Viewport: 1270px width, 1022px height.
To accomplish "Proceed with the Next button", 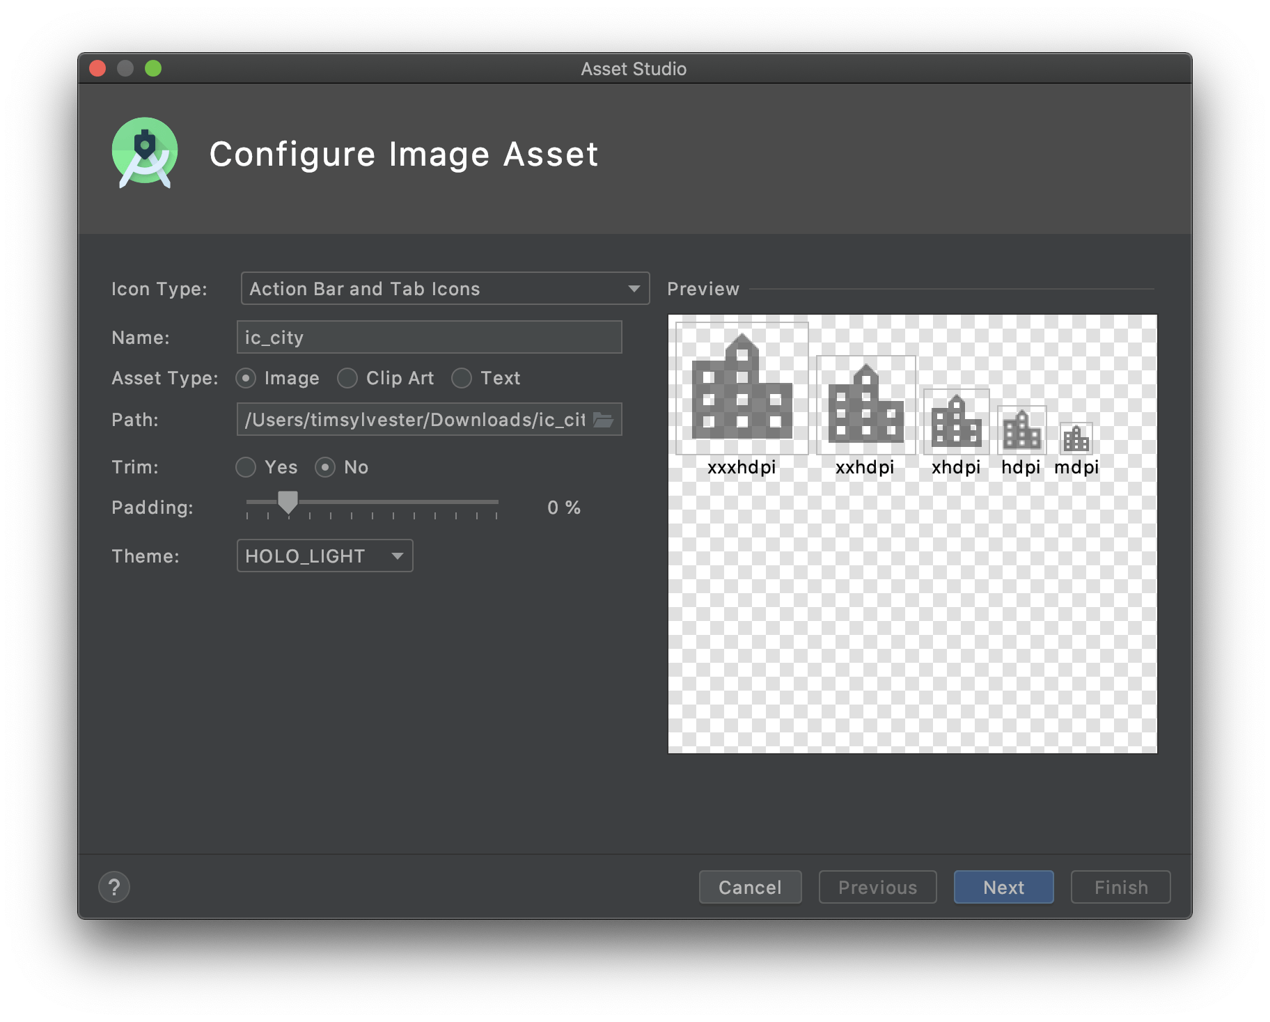I will click(x=1003, y=887).
